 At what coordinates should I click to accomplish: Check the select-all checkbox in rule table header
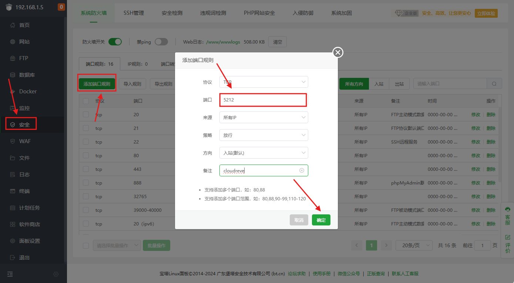86,100
